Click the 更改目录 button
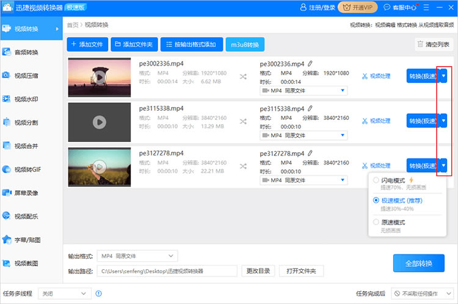Viewport: 458px width, 304px height. (x=258, y=271)
